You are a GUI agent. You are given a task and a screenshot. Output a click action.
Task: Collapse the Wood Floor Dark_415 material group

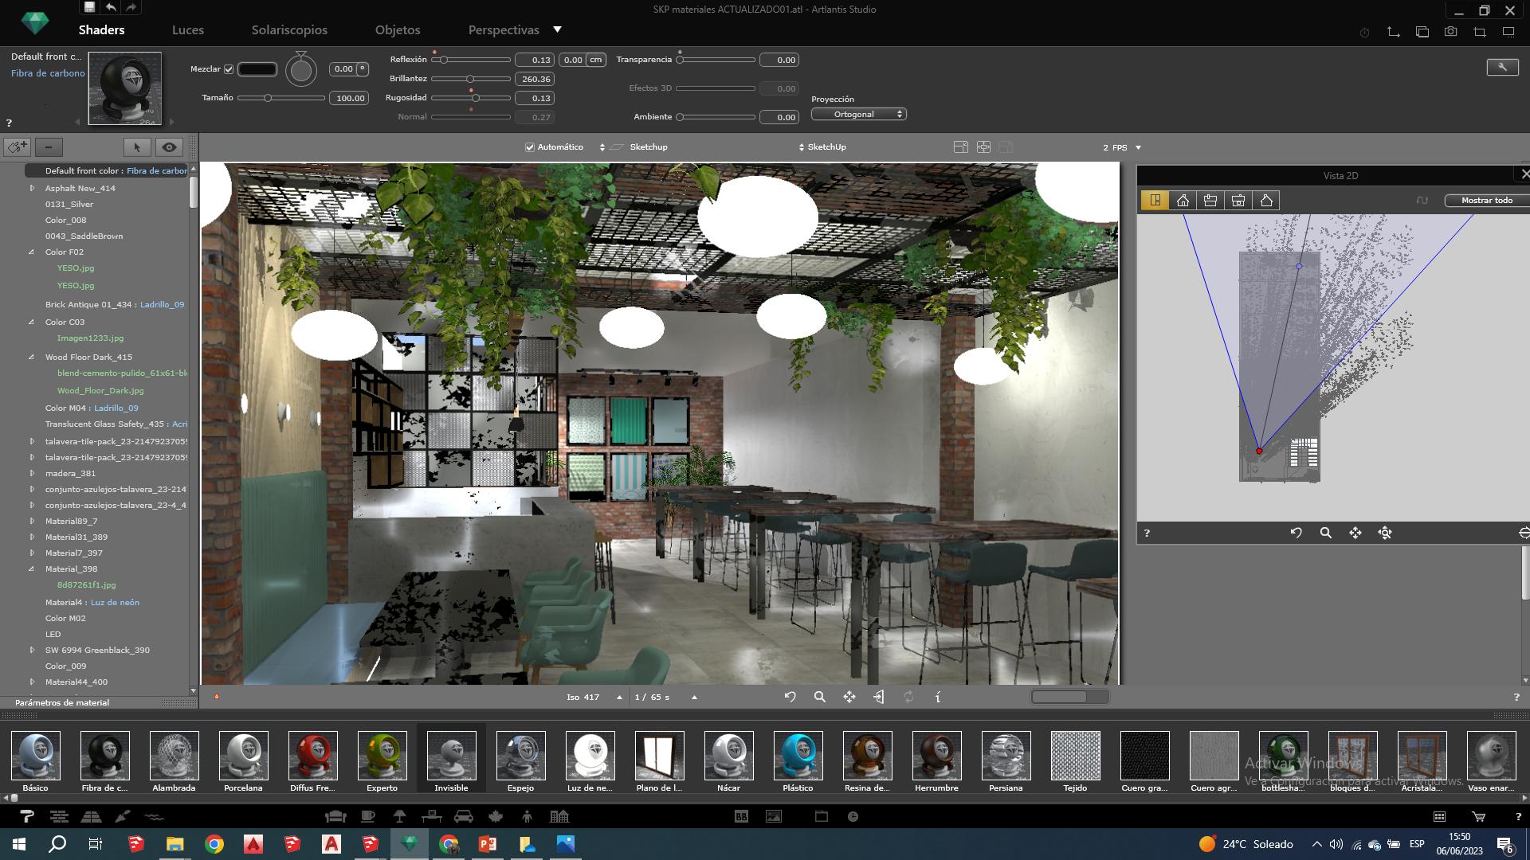pyautogui.click(x=32, y=358)
